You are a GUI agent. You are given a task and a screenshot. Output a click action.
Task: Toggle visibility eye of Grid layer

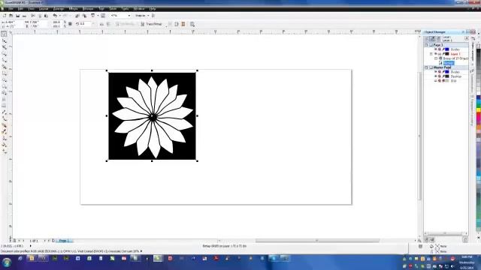[436, 81]
